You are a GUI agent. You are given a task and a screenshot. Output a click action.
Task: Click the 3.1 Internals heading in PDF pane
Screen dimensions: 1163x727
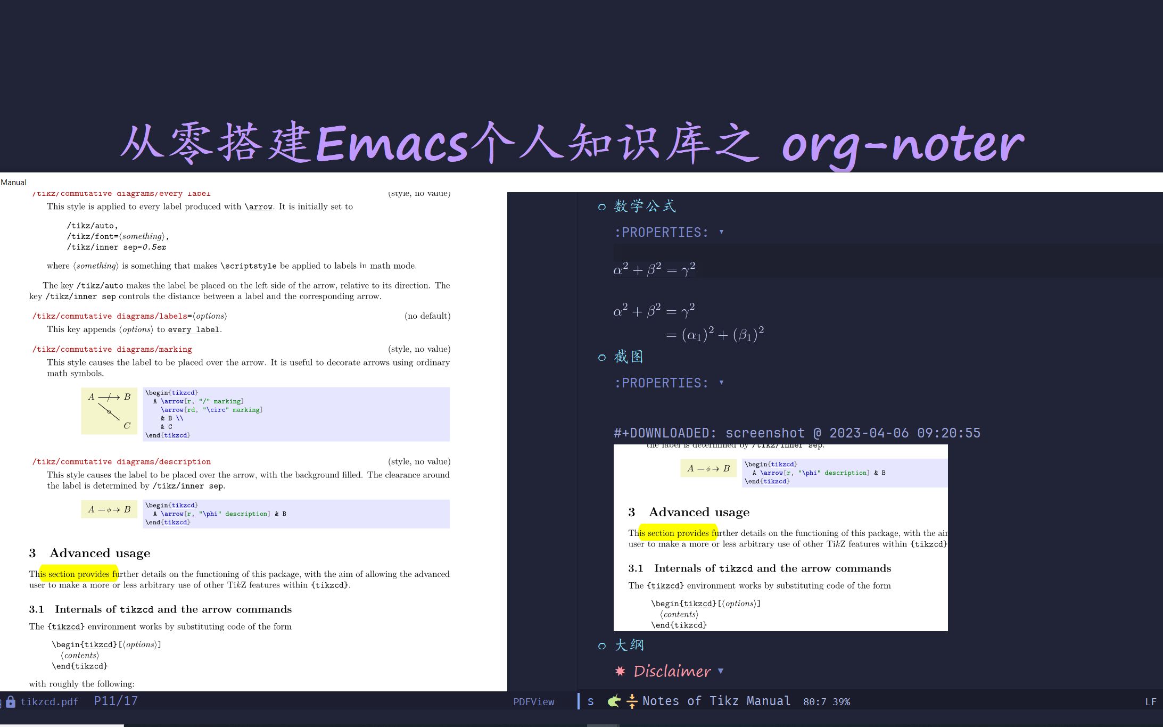coord(160,609)
